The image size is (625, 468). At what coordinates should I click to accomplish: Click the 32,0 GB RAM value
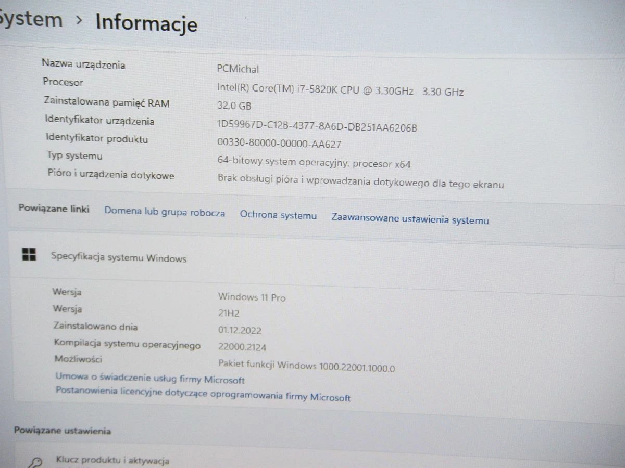(x=234, y=106)
